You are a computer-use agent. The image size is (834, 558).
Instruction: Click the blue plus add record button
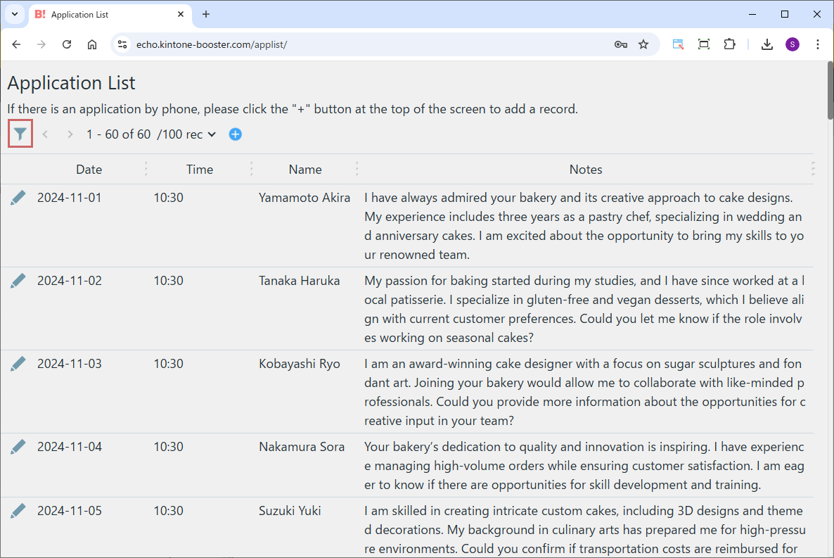tap(236, 134)
